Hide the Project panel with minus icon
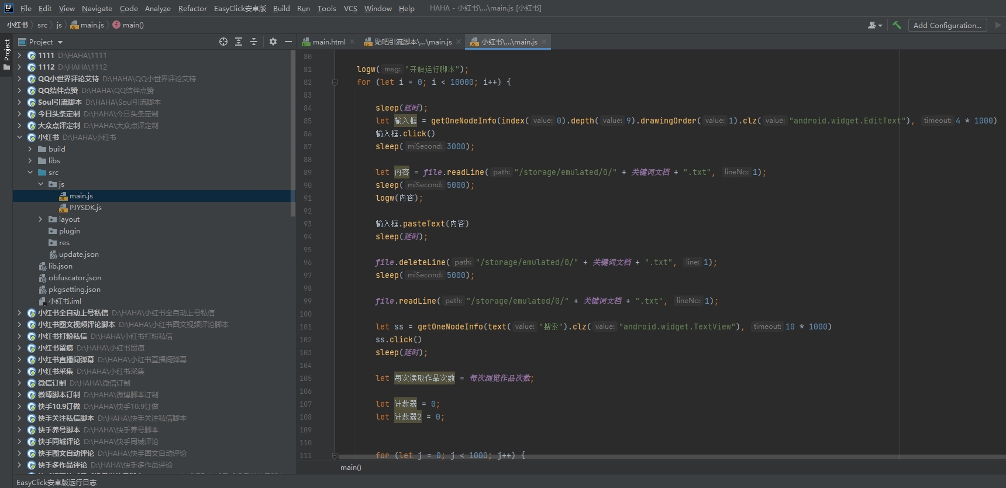This screenshot has height=488, width=1006. (288, 42)
